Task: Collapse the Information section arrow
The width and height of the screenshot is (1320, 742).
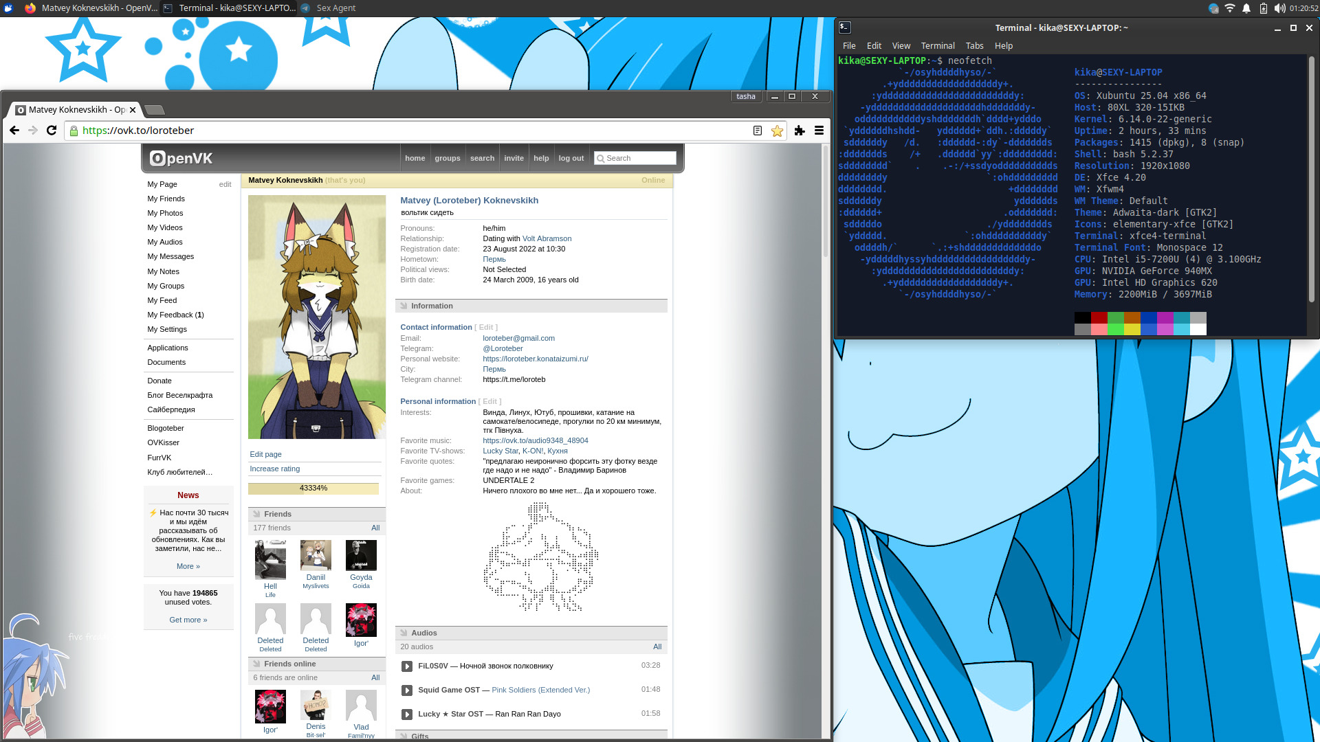Action: [404, 306]
